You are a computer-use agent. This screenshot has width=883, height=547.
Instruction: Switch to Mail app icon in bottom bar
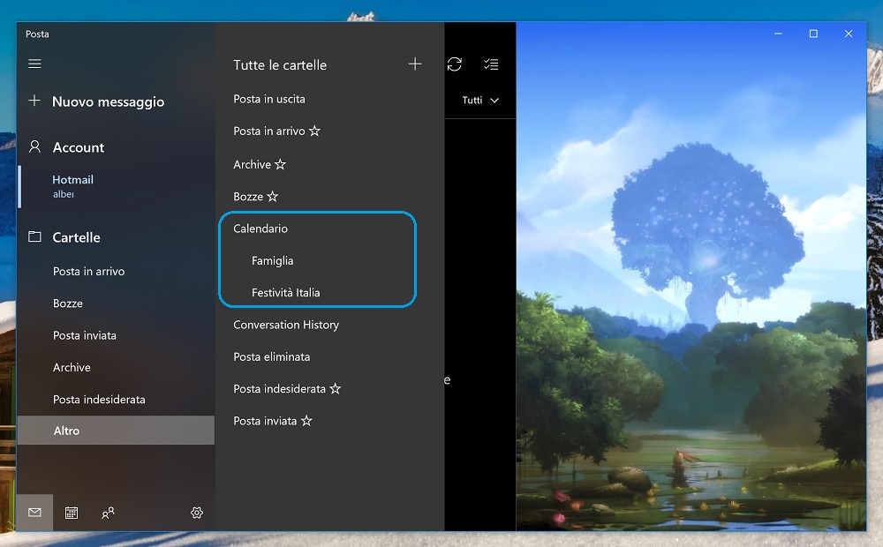click(x=35, y=512)
